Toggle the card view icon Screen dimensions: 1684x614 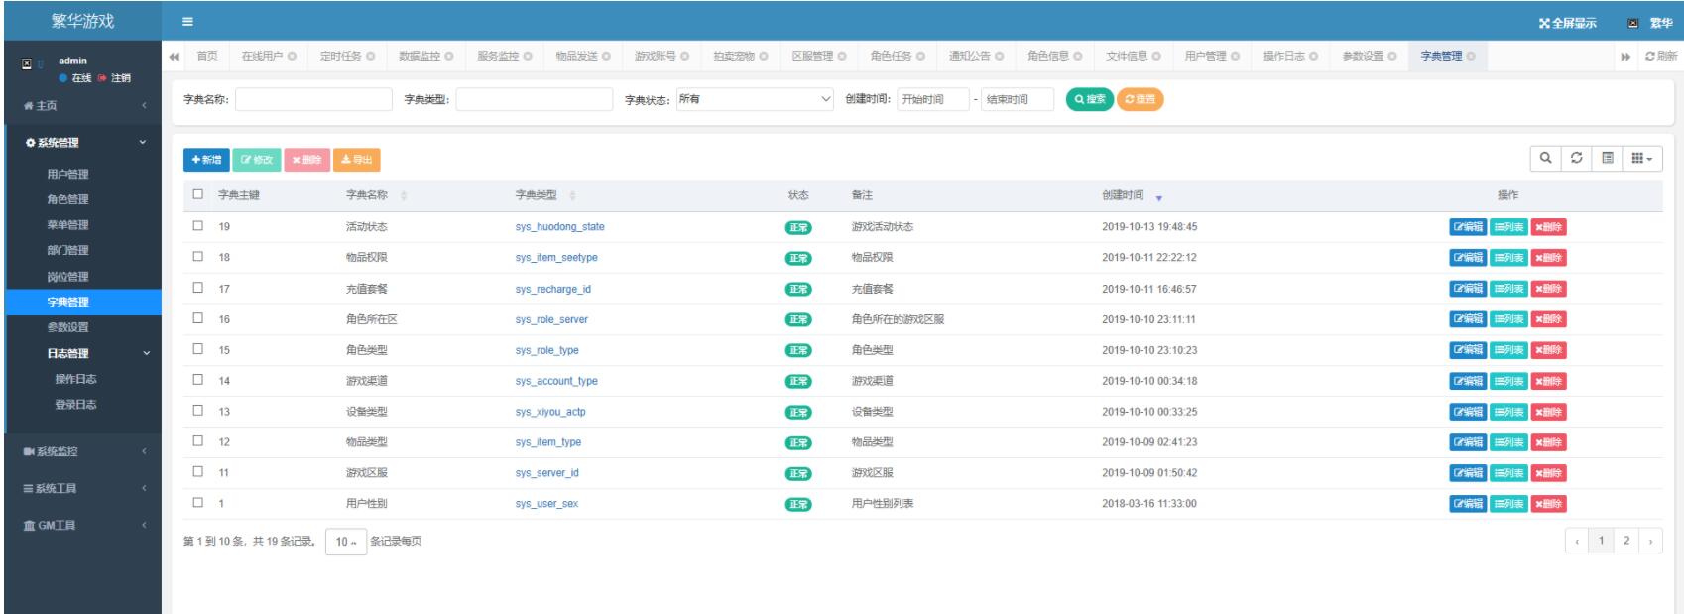click(1607, 159)
